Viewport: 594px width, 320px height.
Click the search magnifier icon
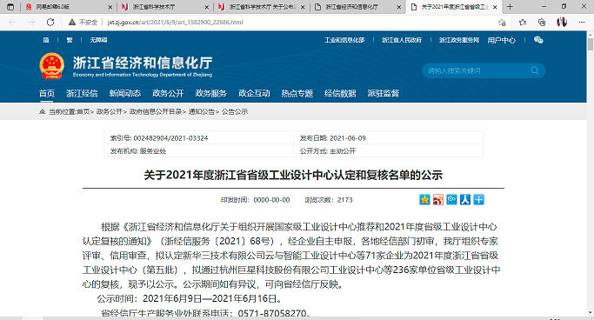click(x=535, y=70)
